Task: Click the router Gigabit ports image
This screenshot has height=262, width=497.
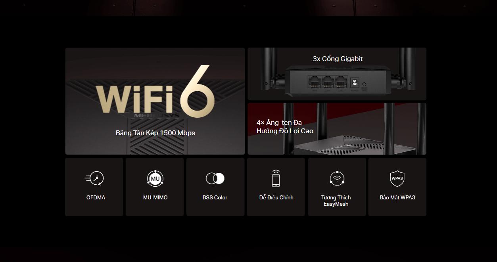Action: [337, 74]
